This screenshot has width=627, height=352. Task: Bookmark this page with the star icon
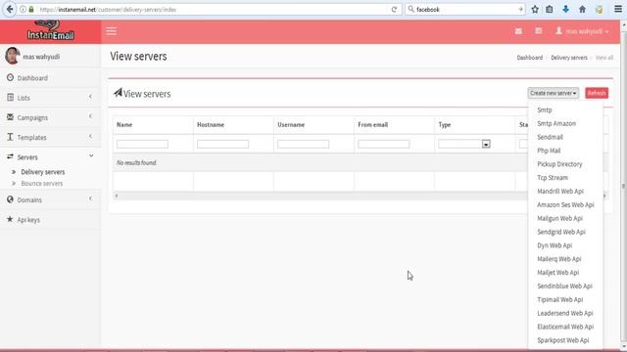[535, 9]
